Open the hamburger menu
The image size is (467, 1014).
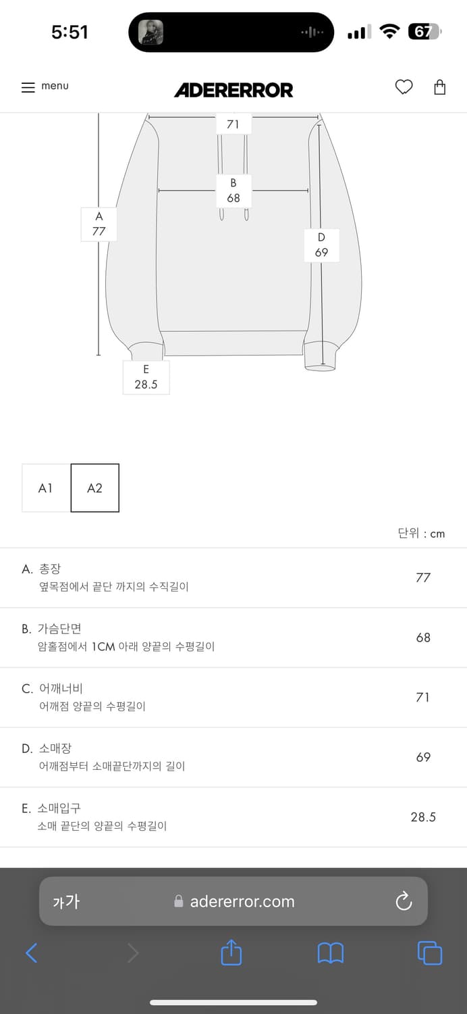[x=28, y=86]
